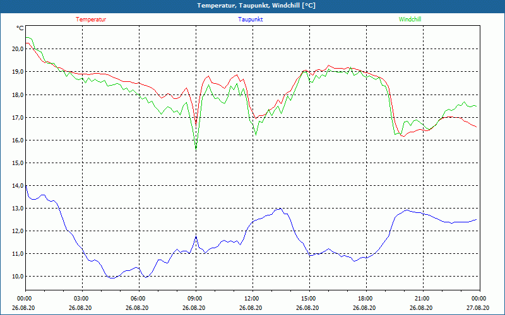Image resolution: width=505 pixels, height=315 pixels.
Task: Click the "12:00" time axis label
Action: click(x=251, y=299)
